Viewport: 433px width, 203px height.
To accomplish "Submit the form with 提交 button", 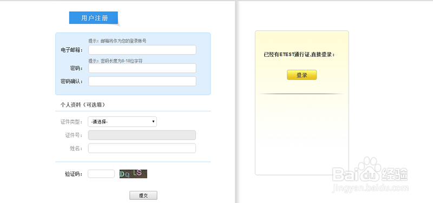I will [x=143, y=195].
